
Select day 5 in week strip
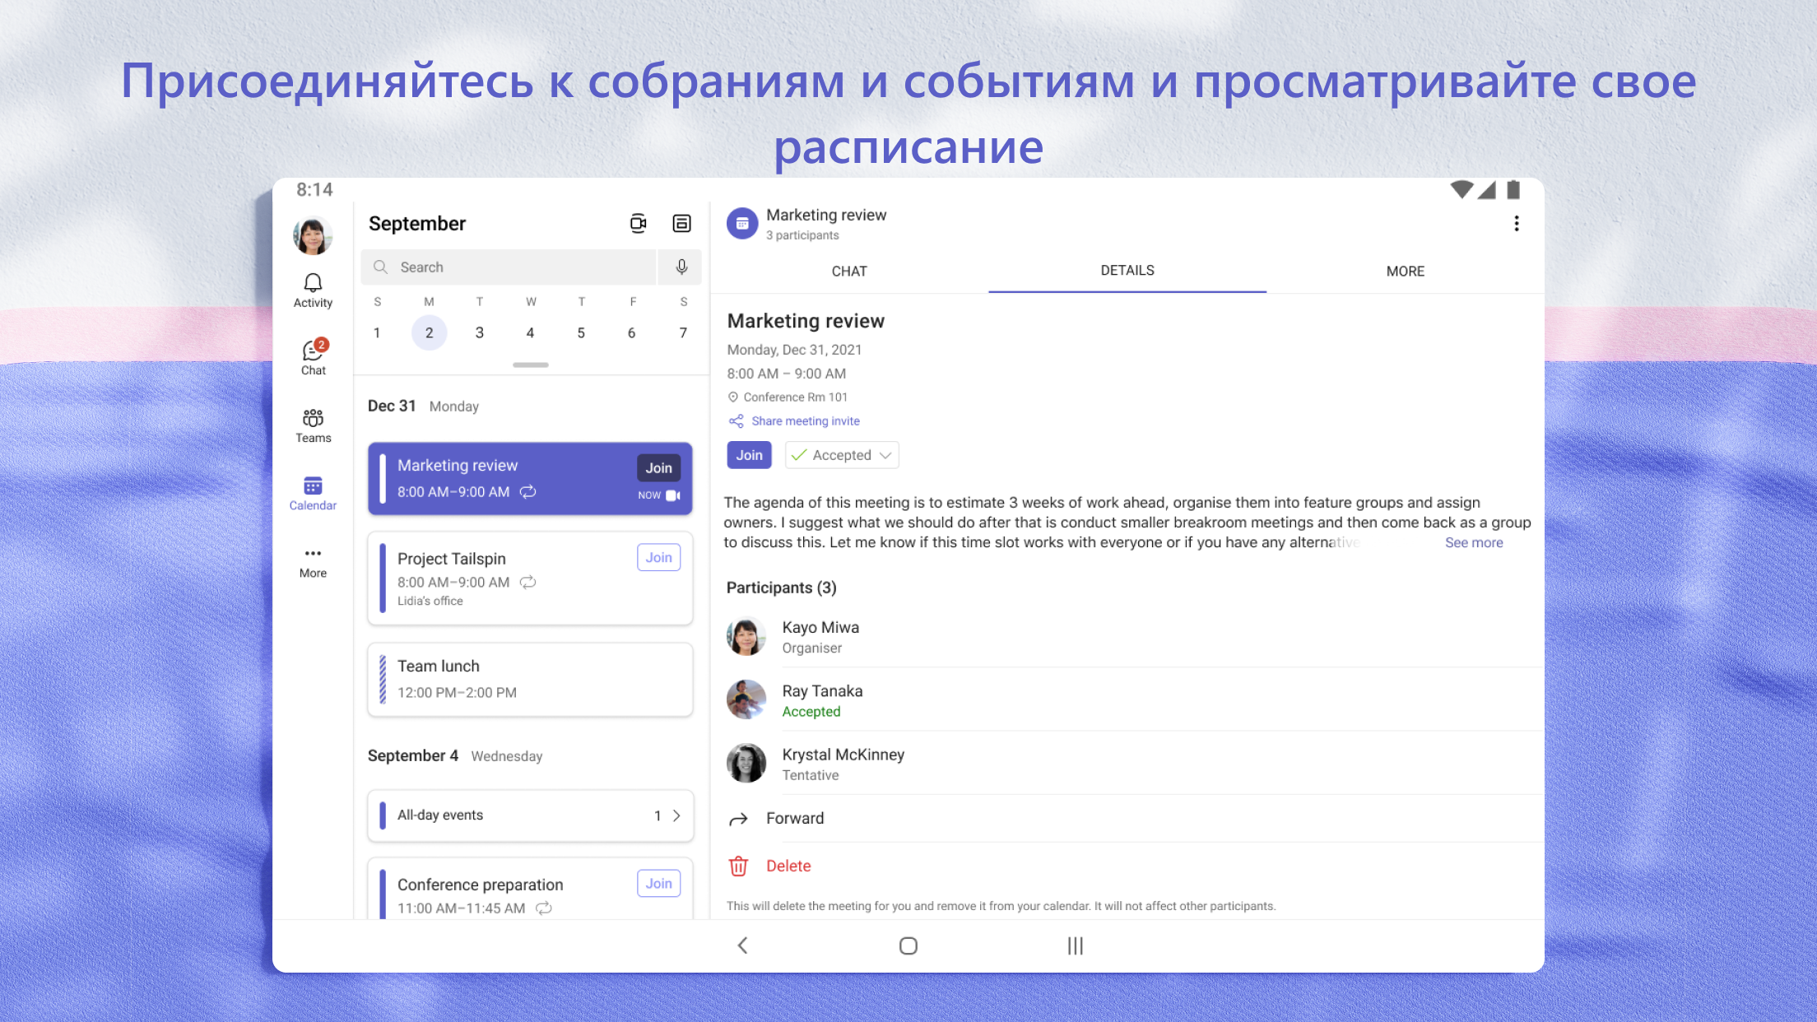point(581,332)
